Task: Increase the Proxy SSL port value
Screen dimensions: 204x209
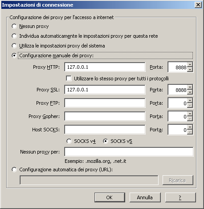Action: click(x=190, y=87)
